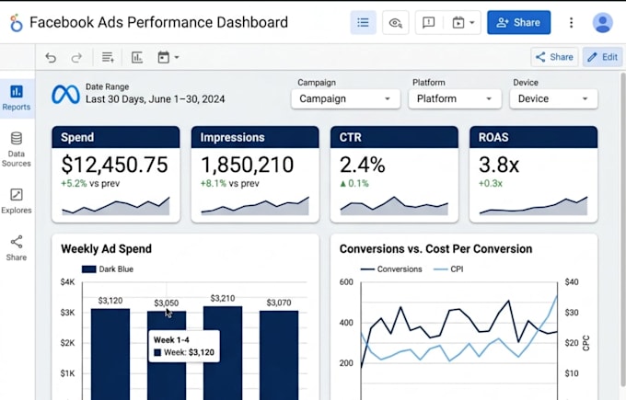Image resolution: width=626 pixels, height=400 pixels.
Task: Toggle Dark Blue legend series
Action: pos(108,269)
